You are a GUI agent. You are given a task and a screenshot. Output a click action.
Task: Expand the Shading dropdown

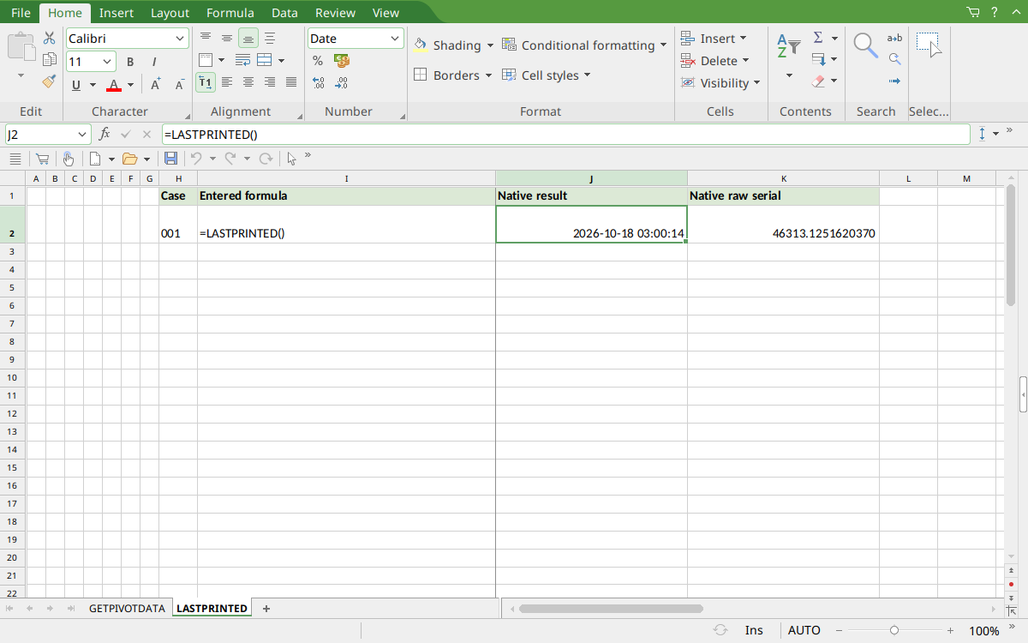coord(490,45)
